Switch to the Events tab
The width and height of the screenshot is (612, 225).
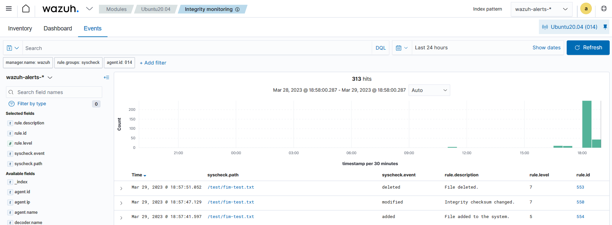pyautogui.click(x=93, y=28)
